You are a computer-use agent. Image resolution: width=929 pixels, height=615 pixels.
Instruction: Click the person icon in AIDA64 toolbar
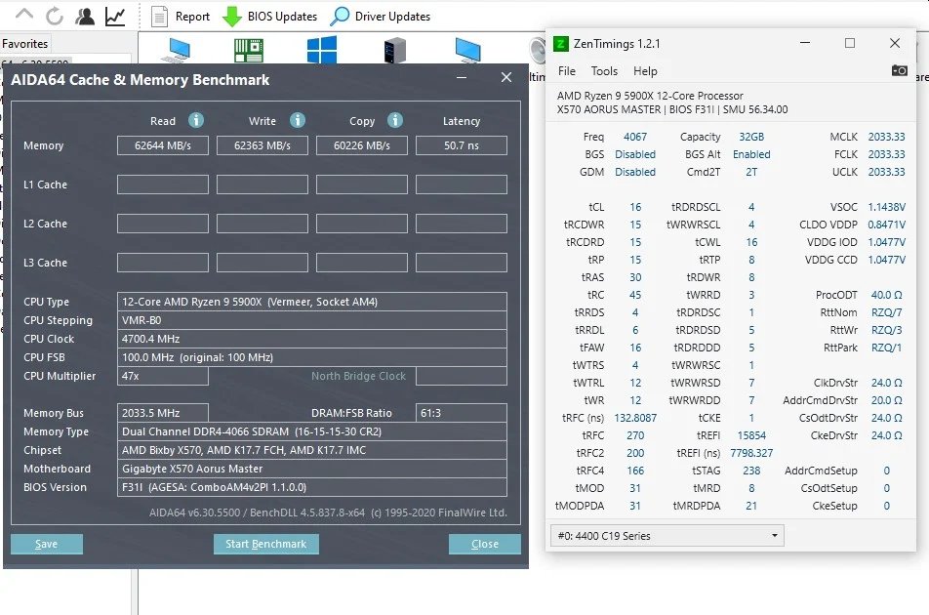(x=85, y=16)
